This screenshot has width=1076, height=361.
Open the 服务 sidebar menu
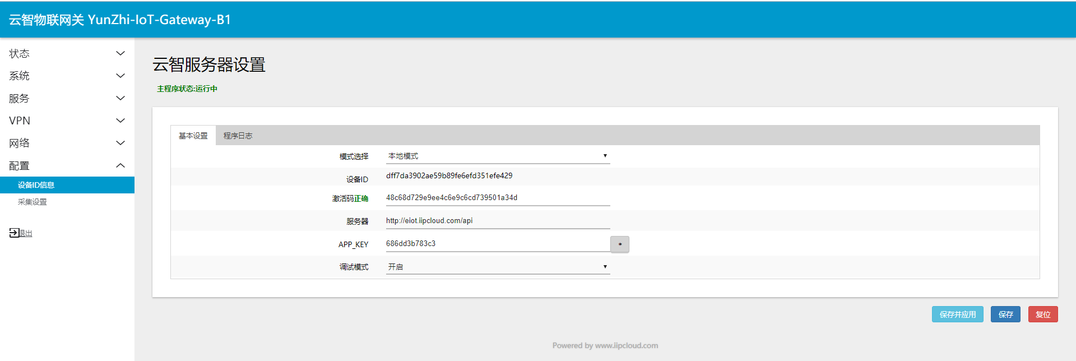click(x=67, y=98)
